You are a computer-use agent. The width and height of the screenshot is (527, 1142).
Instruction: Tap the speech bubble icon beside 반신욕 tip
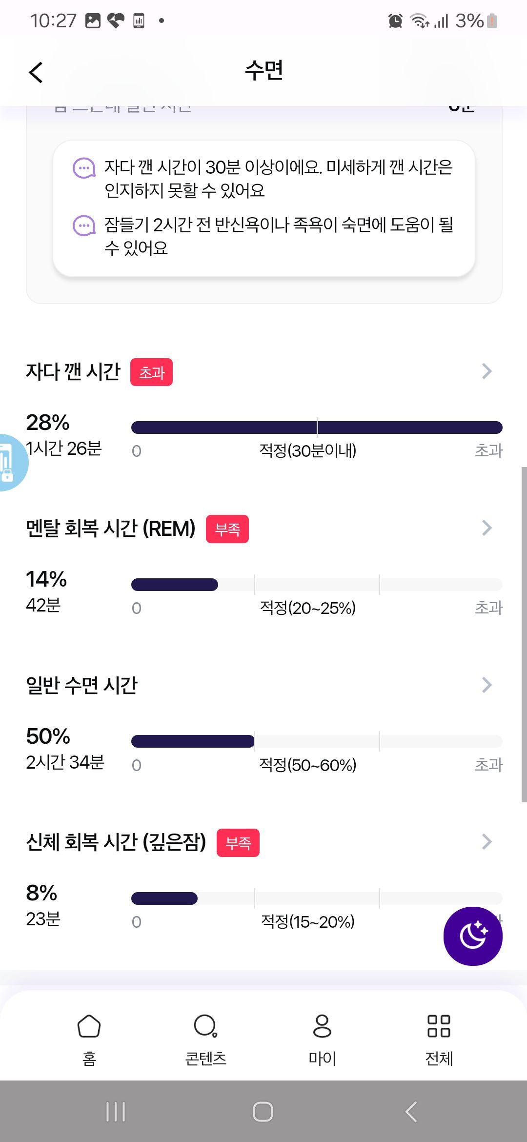(x=84, y=226)
